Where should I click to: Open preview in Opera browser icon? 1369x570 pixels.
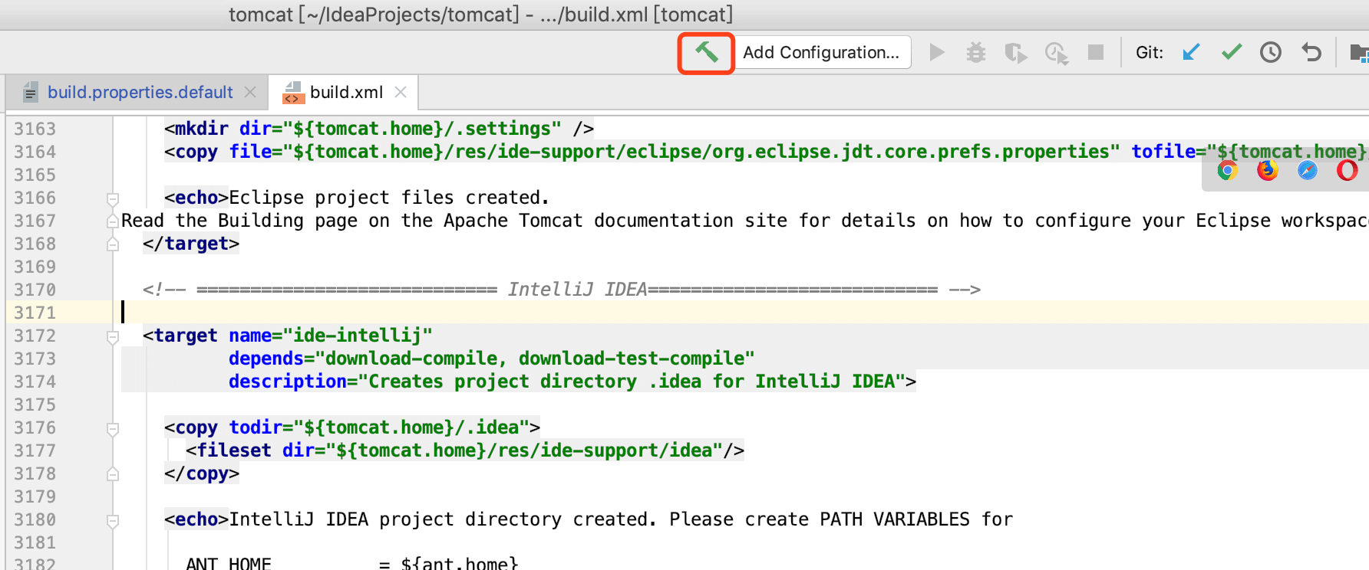coord(1348,170)
